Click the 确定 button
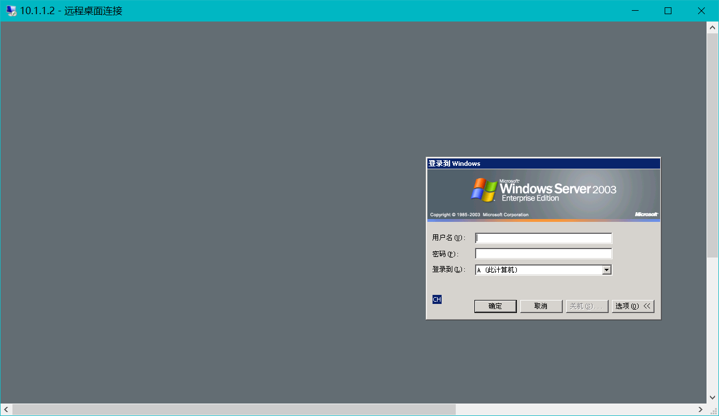This screenshot has width=719, height=416. pyautogui.click(x=495, y=306)
